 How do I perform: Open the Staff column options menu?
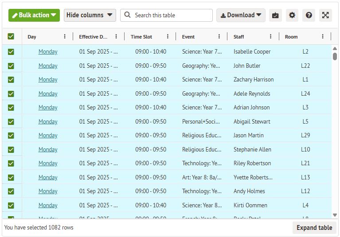click(271, 37)
